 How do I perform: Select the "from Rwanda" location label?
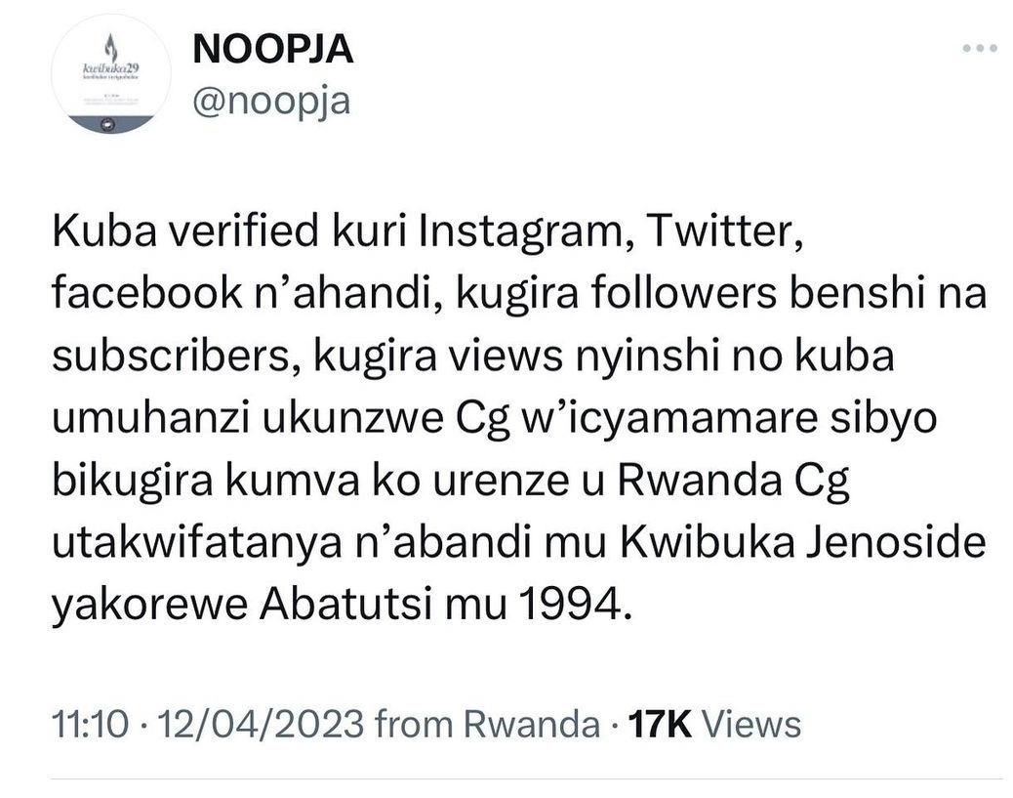tap(487, 724)
